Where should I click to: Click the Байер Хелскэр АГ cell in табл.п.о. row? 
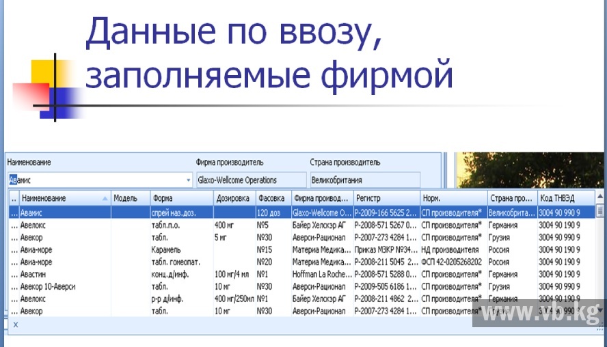322,225
